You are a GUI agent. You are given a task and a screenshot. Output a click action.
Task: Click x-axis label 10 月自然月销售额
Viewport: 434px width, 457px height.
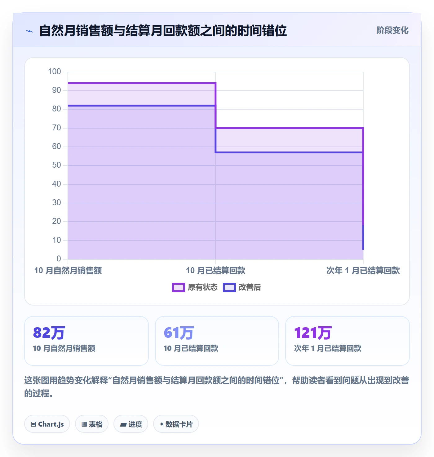(68, 271)
